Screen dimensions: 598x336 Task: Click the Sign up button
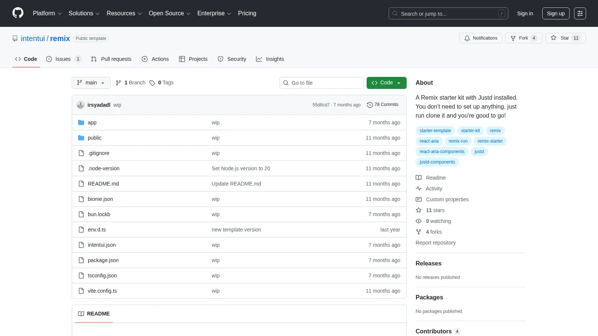[x=556, y=13]
